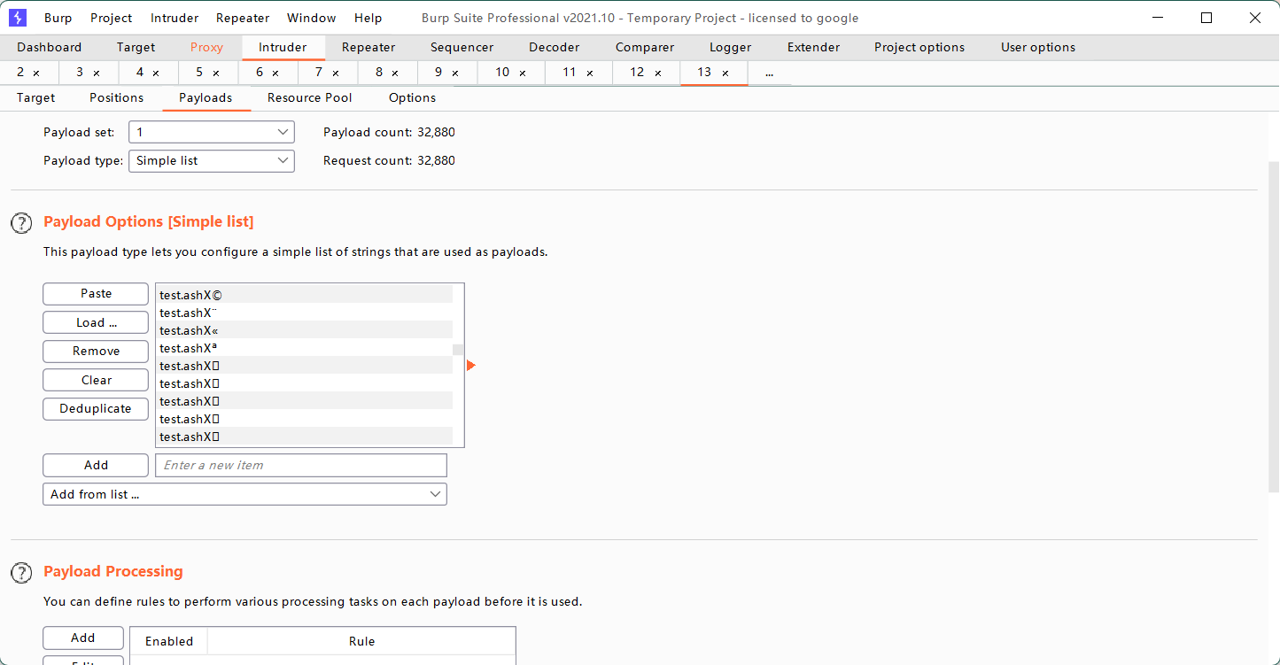This screenshot has width=1280, height=665.
Task: Select Intruder attack tab 7
Action: (319, 73)
